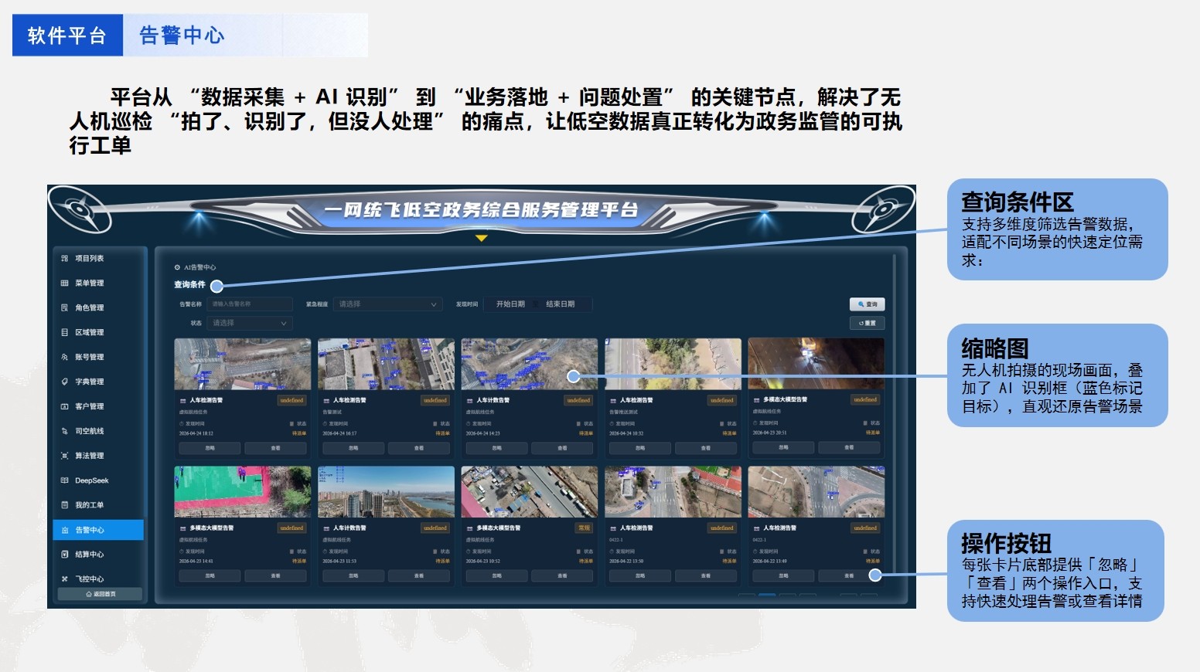Open 账号管理 via its user icon
1200x672 pixels.
click(65, 358)
